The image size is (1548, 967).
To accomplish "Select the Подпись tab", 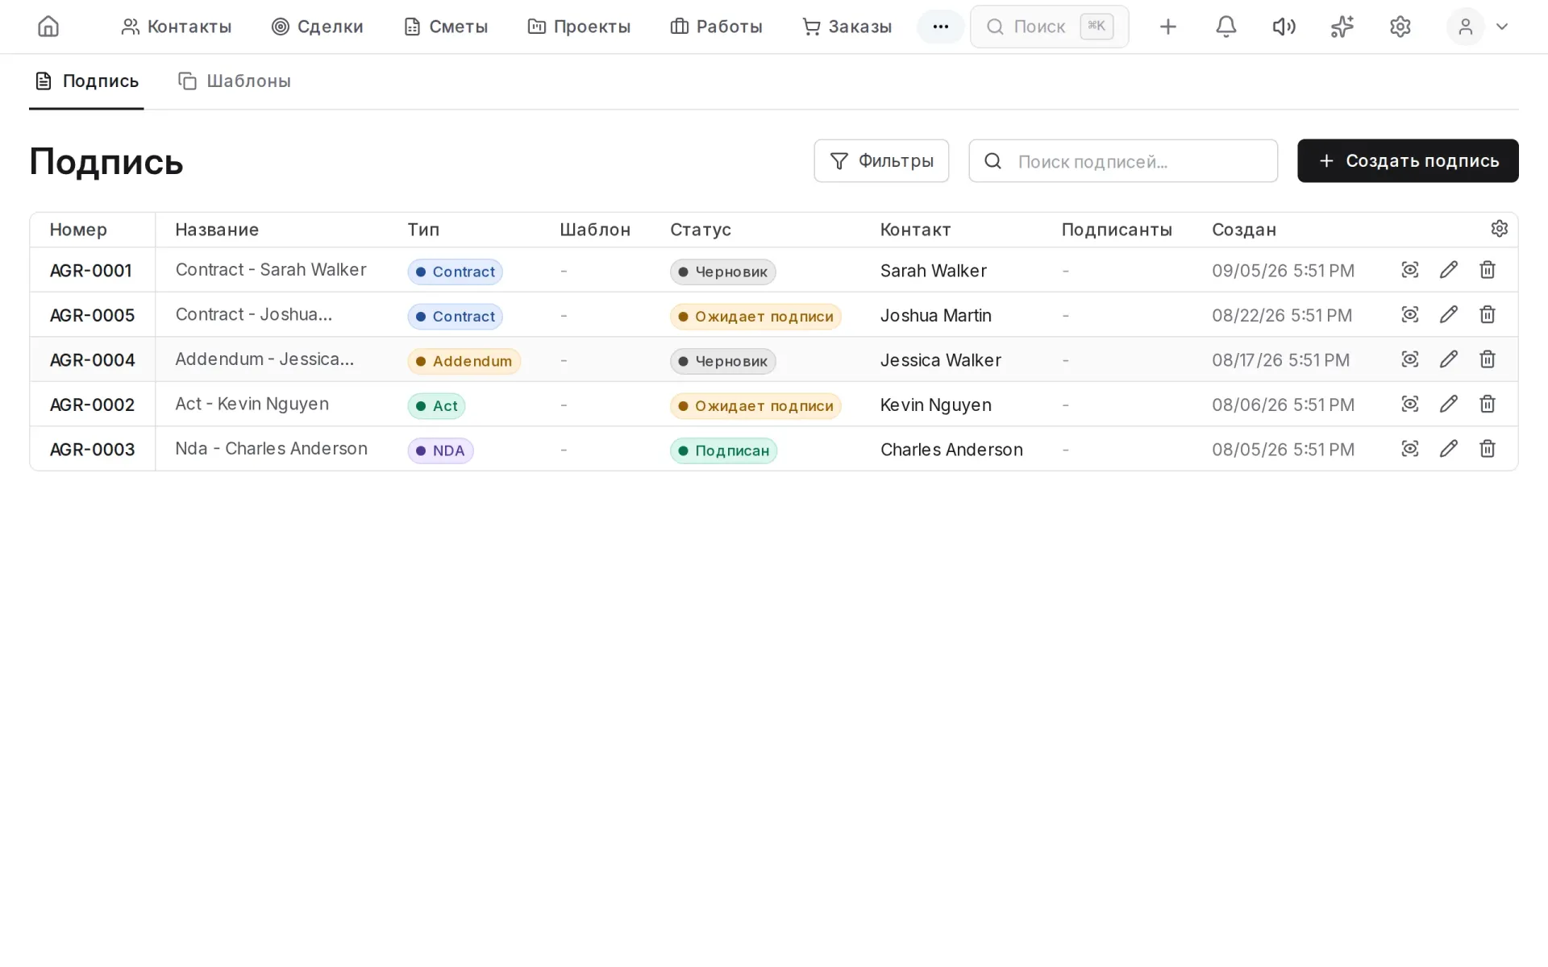I will click(x=87, y=81).
